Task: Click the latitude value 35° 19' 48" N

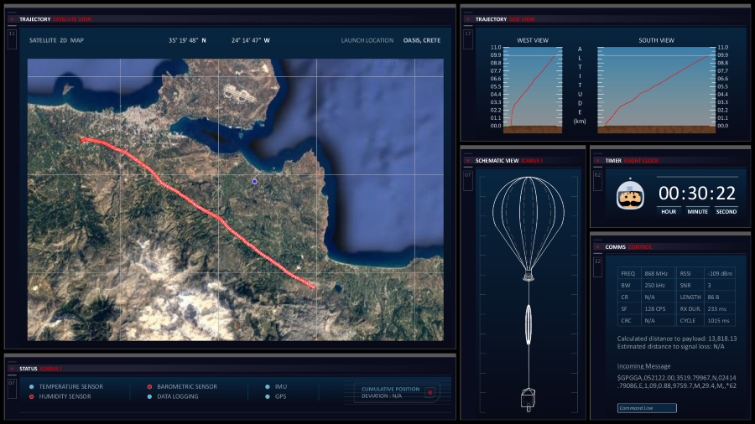Action: (187, 40)
